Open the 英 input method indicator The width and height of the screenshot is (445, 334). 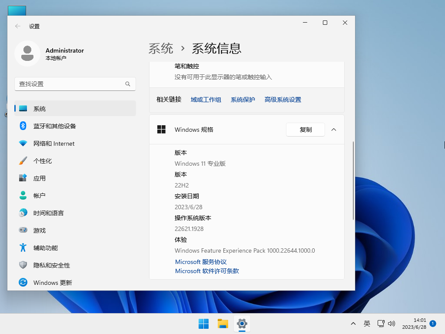point(367,324)
